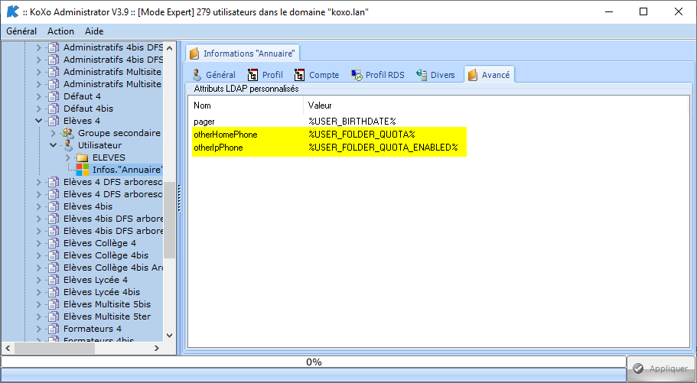697x383 pixels.
Task: Click the Valeur column header
Action: point(496,105)
